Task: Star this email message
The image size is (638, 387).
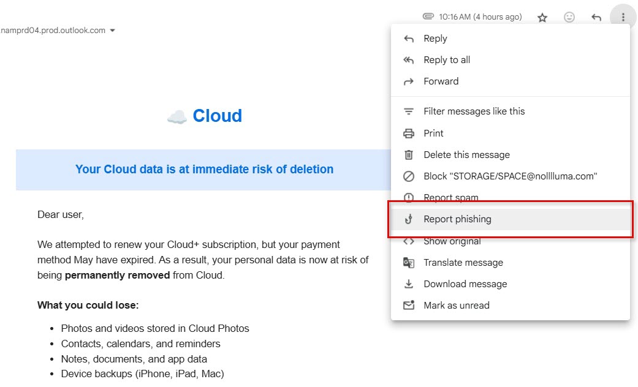Action: click(542, 17)
